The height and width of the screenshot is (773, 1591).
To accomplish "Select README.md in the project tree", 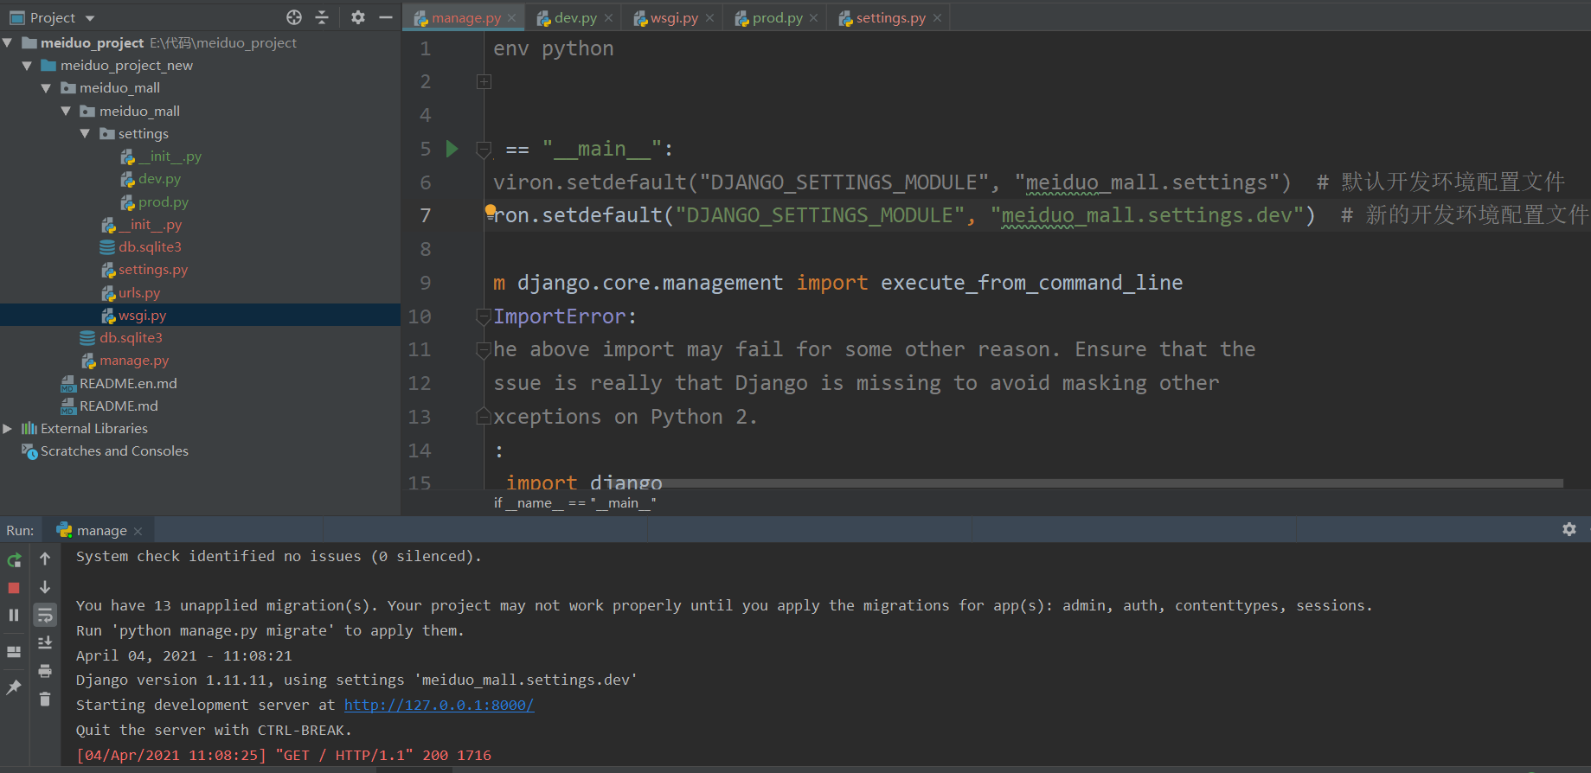I will [x=118, y=406].
